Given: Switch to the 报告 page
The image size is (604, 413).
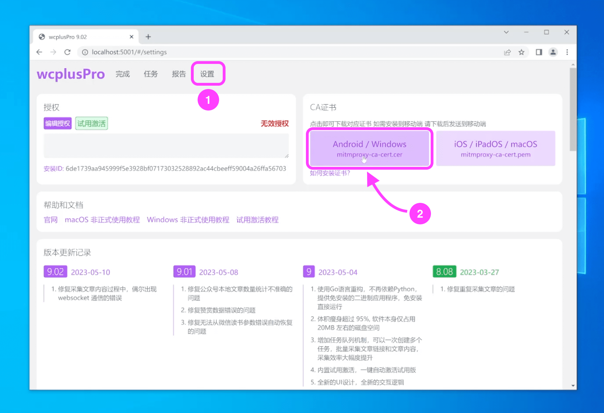Looking at the screenshot, I should 179,74.
